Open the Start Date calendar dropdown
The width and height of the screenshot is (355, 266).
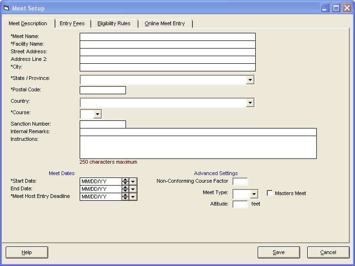click(x=133, y=181)
